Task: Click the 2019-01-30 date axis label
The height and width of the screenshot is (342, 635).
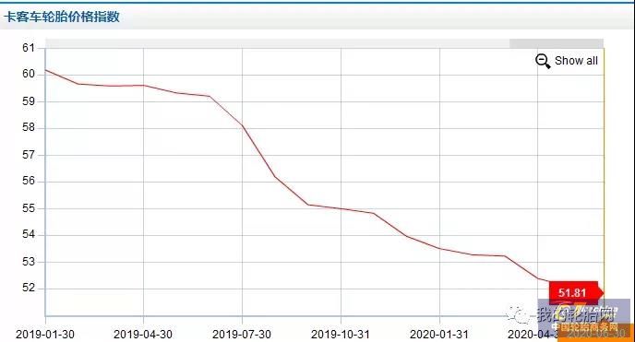Action: (x=45, y=335)
